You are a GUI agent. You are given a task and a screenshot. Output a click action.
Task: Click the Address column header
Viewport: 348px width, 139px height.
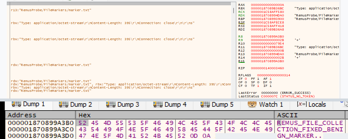click(x=41, y=115)
